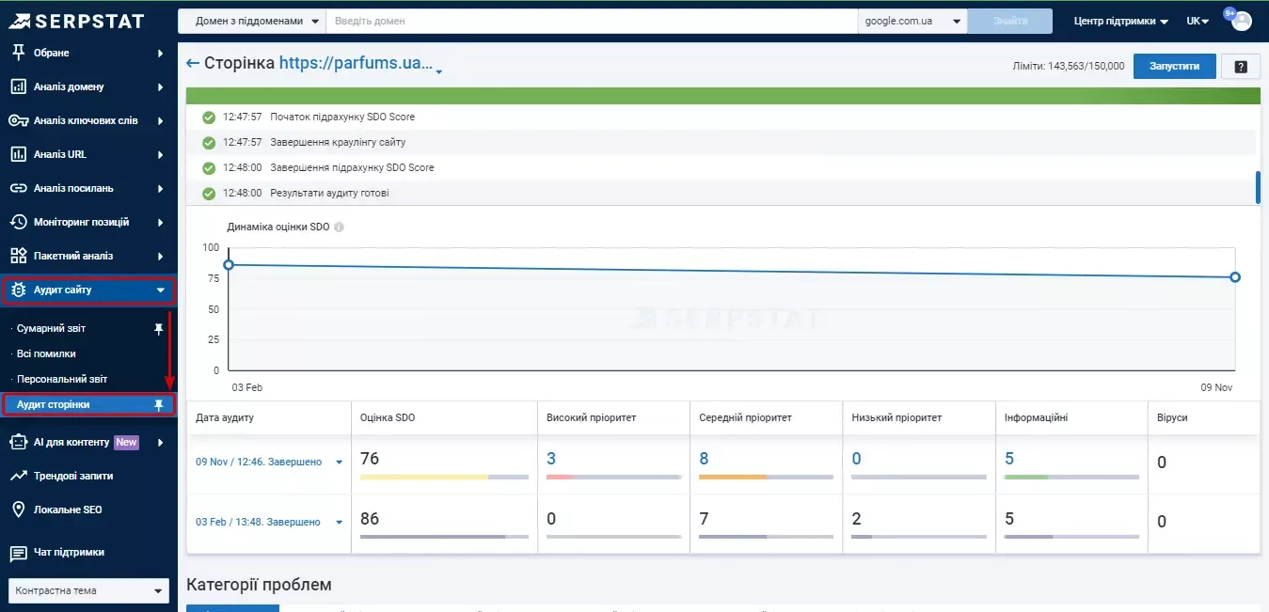
Task: Click the question mark help icon
Action: [x=1241, y=67]
